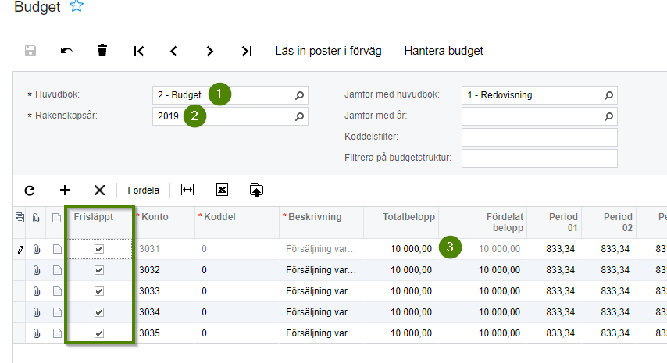This screenshot has width=667, height=363.
Task: Add a new grid row
Action: click(x=65, y=190)
